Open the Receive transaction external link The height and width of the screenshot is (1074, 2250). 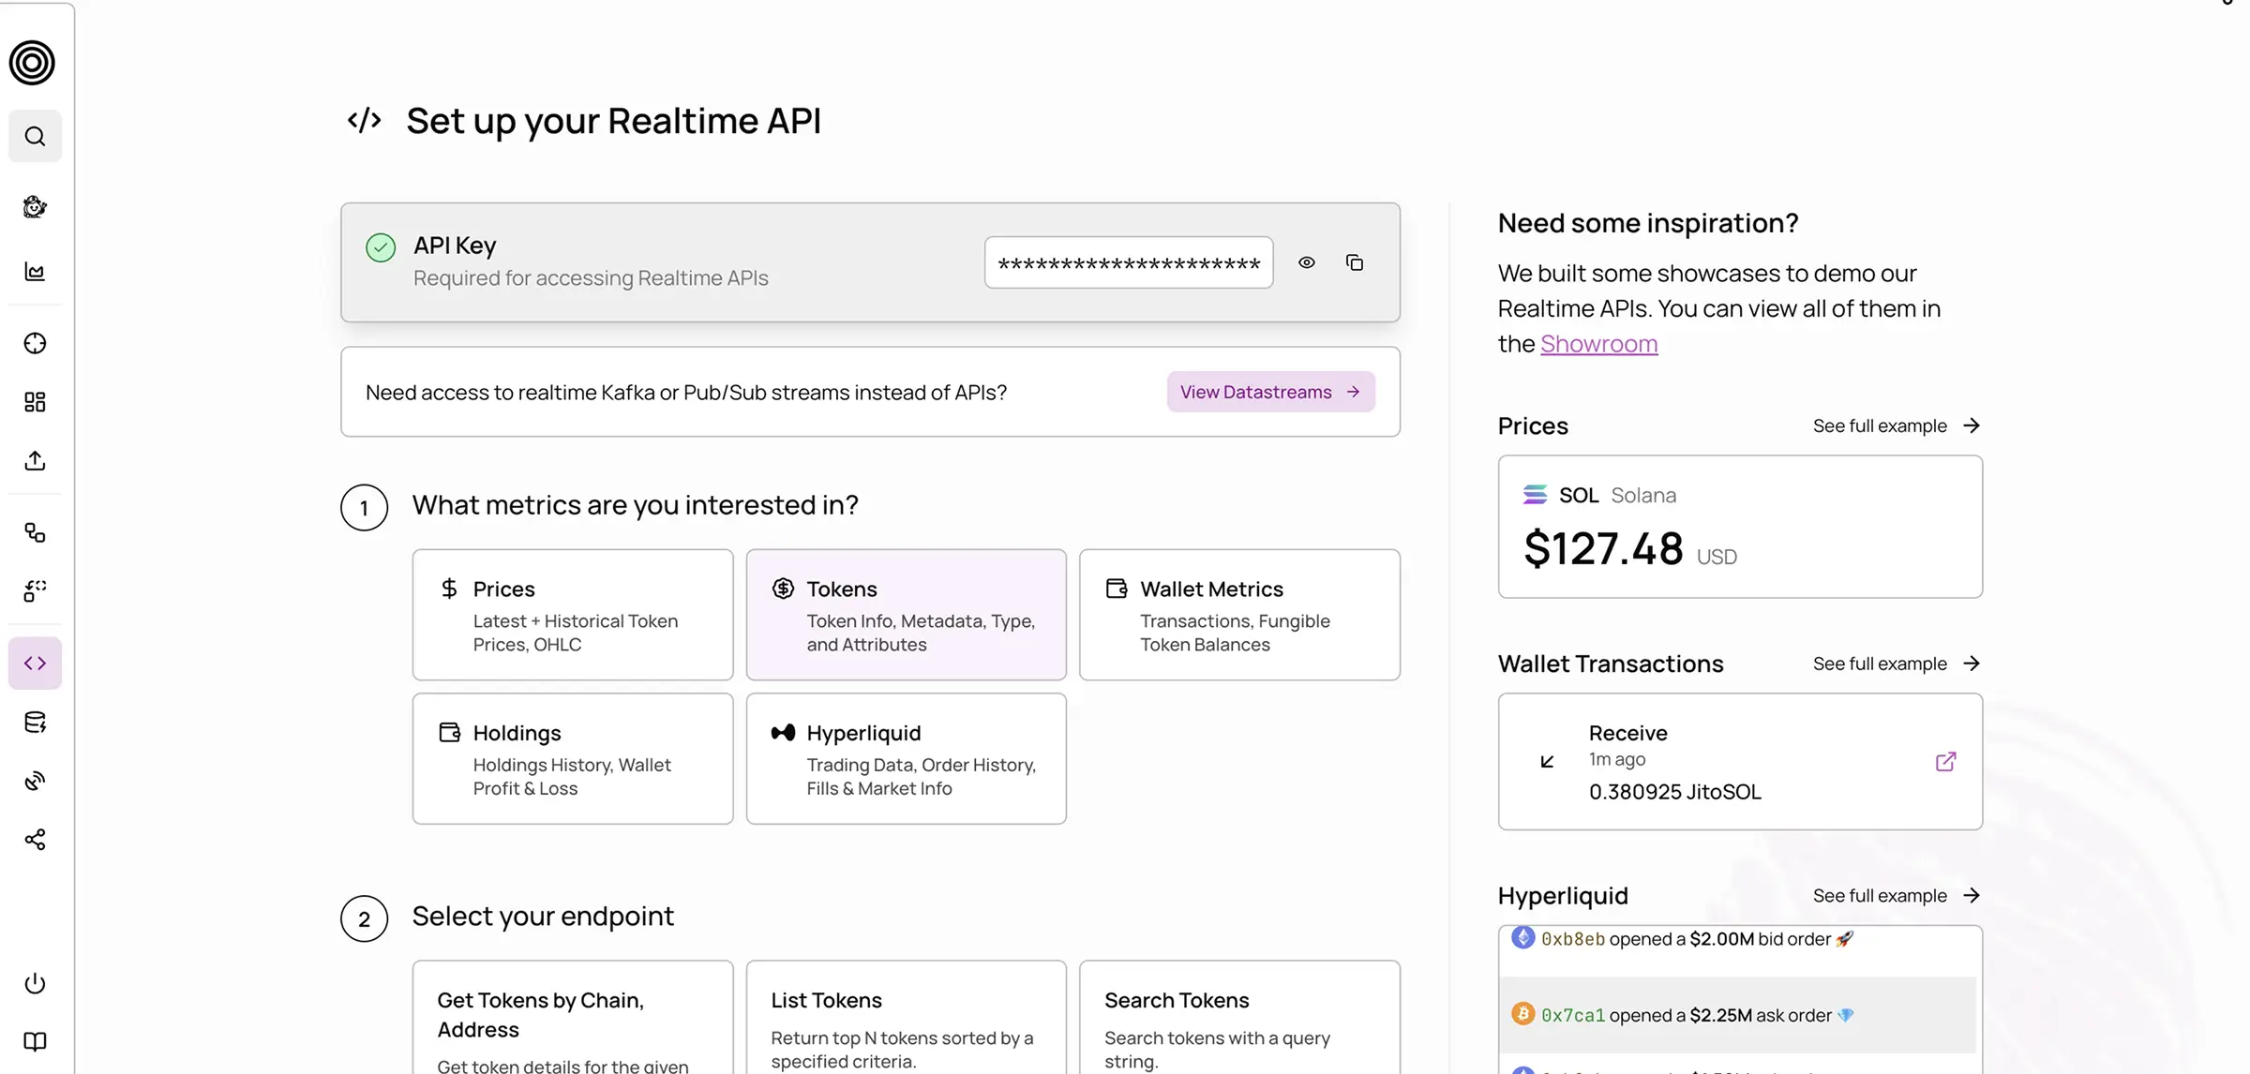coord(1944,761)
